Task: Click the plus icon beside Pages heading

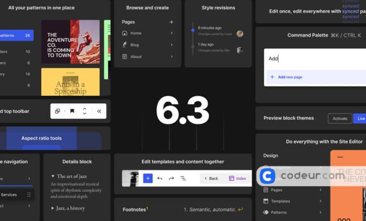Action: pyautogui.click(x=172, y=22)
